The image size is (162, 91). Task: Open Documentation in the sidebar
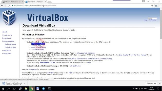8,41
